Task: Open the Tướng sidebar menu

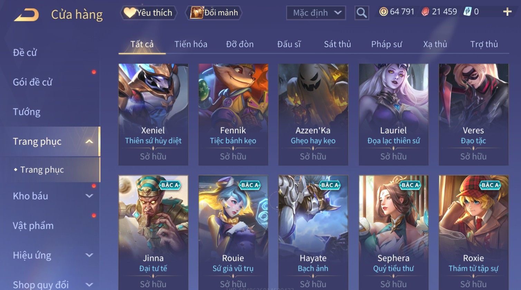Action: coord(27,112)
